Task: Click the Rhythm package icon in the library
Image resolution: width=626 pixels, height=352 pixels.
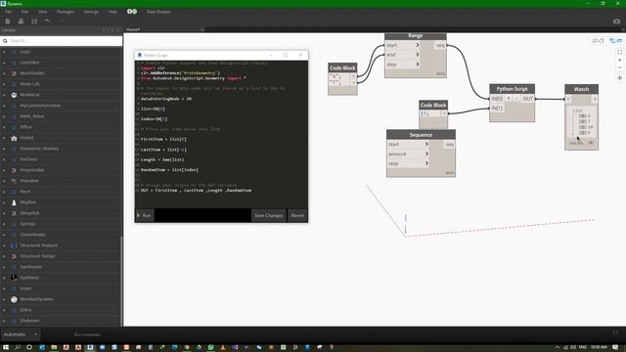Action: point(14,202)
